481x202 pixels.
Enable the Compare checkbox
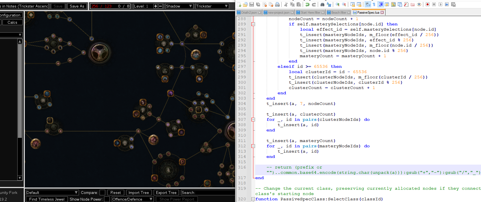click(102, 193)
